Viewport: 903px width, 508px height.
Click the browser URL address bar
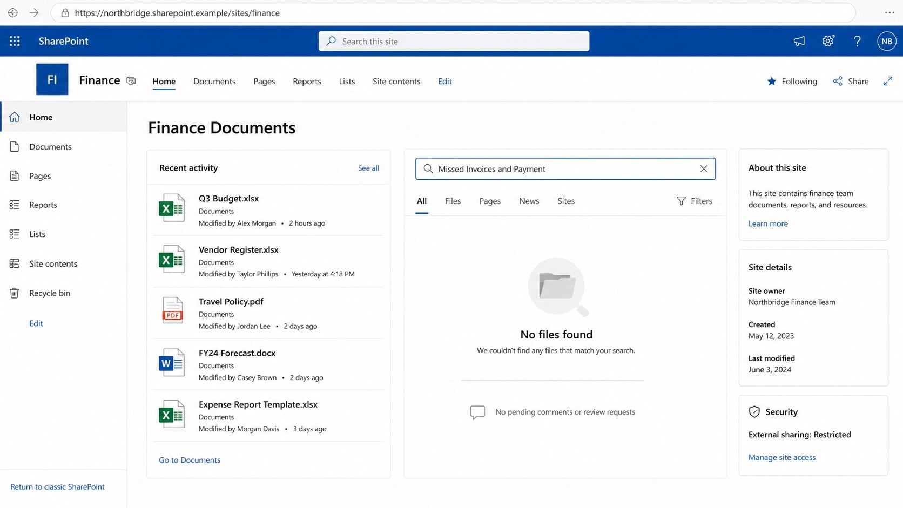pyautogui.click(x=453, y=12)
